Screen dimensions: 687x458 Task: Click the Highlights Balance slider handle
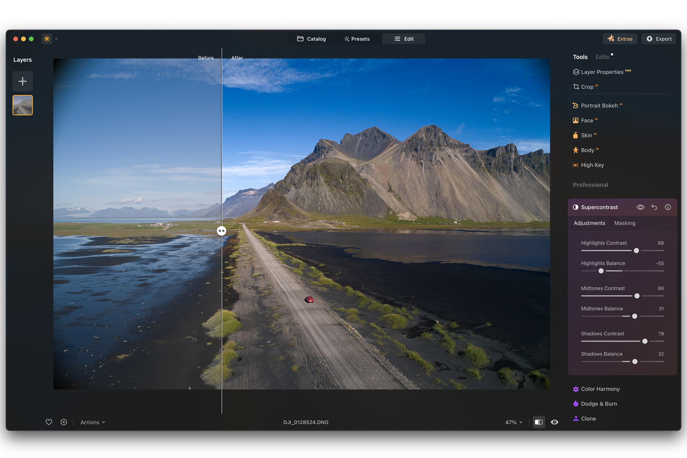pos(601,271)
